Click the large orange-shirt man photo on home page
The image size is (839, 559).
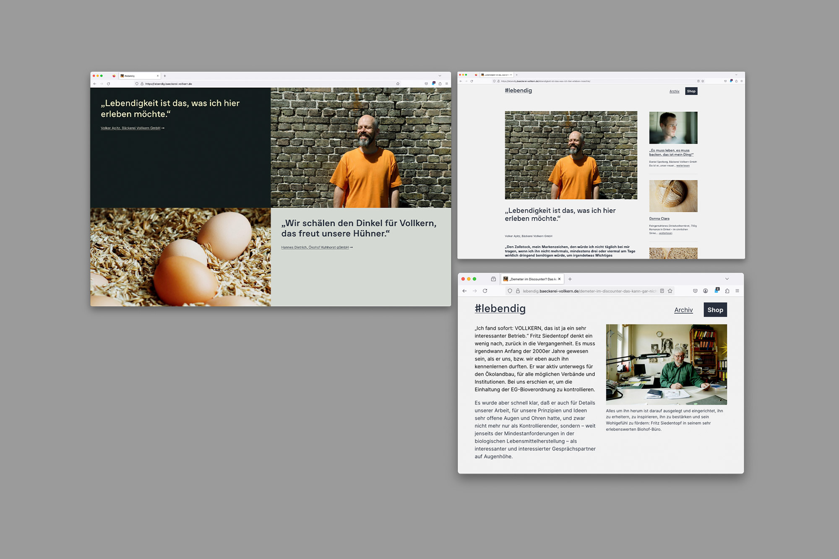(x=361, y=148)
